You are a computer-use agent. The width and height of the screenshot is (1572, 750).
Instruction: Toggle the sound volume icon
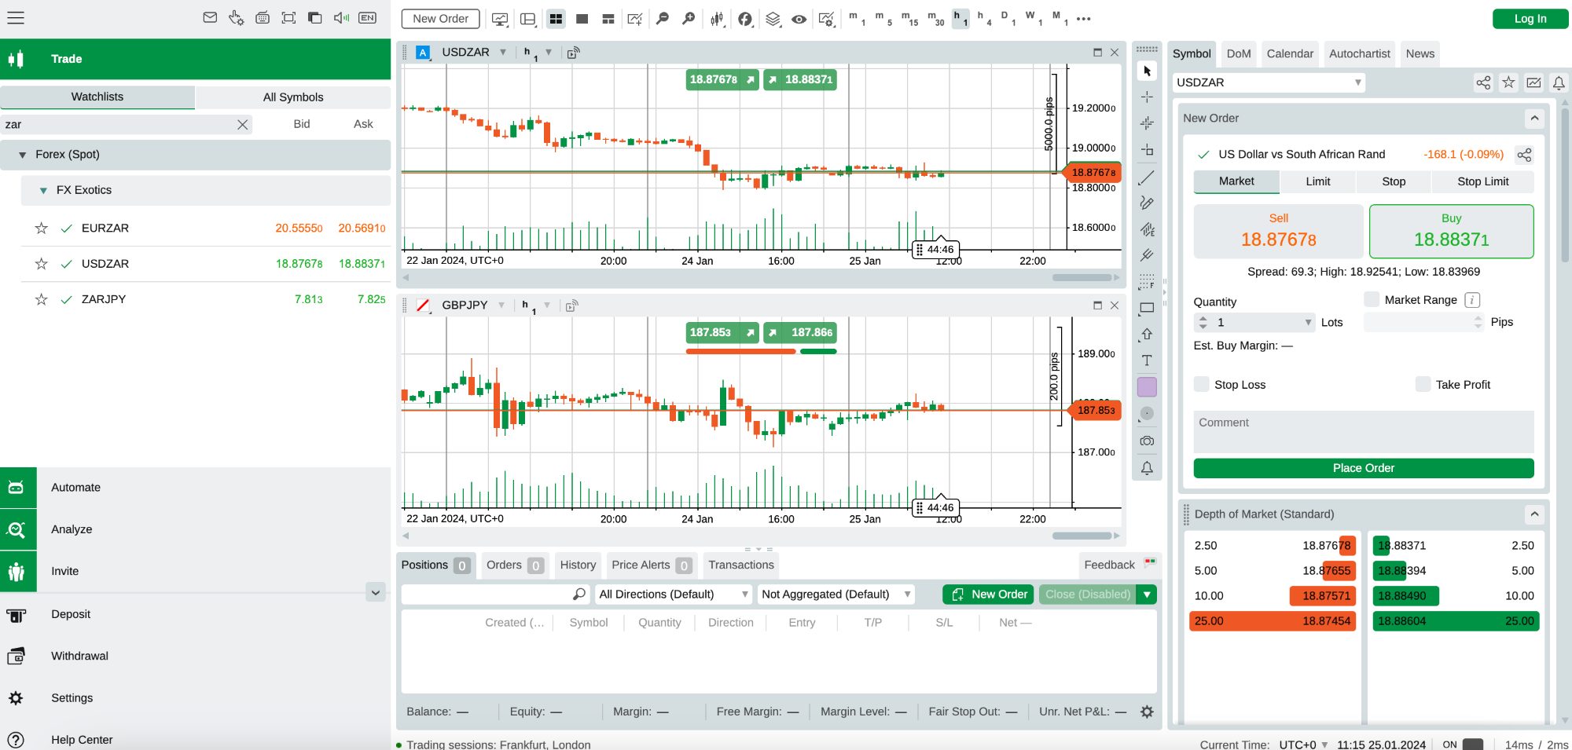point(341,17)
